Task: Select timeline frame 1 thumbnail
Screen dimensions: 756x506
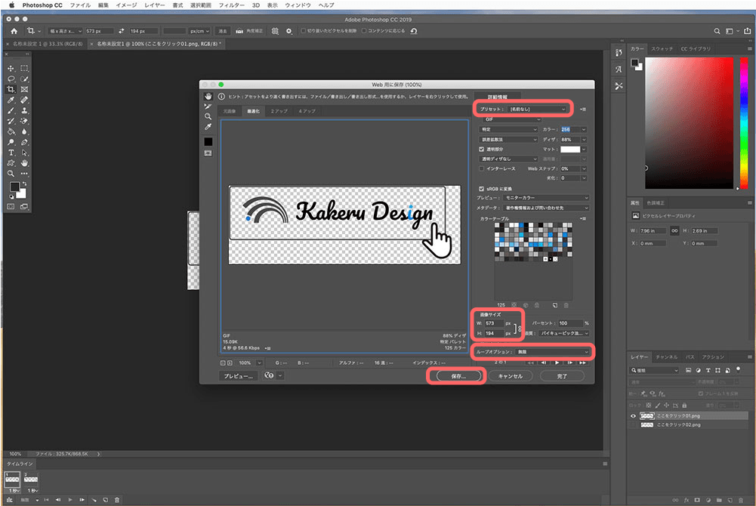Action: point(12,480)
